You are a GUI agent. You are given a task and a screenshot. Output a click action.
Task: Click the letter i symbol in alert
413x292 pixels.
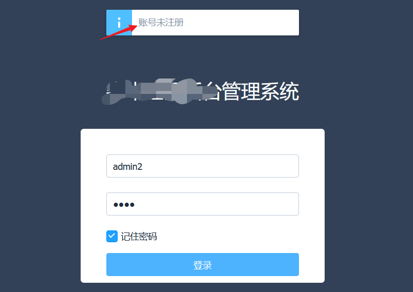119,23
